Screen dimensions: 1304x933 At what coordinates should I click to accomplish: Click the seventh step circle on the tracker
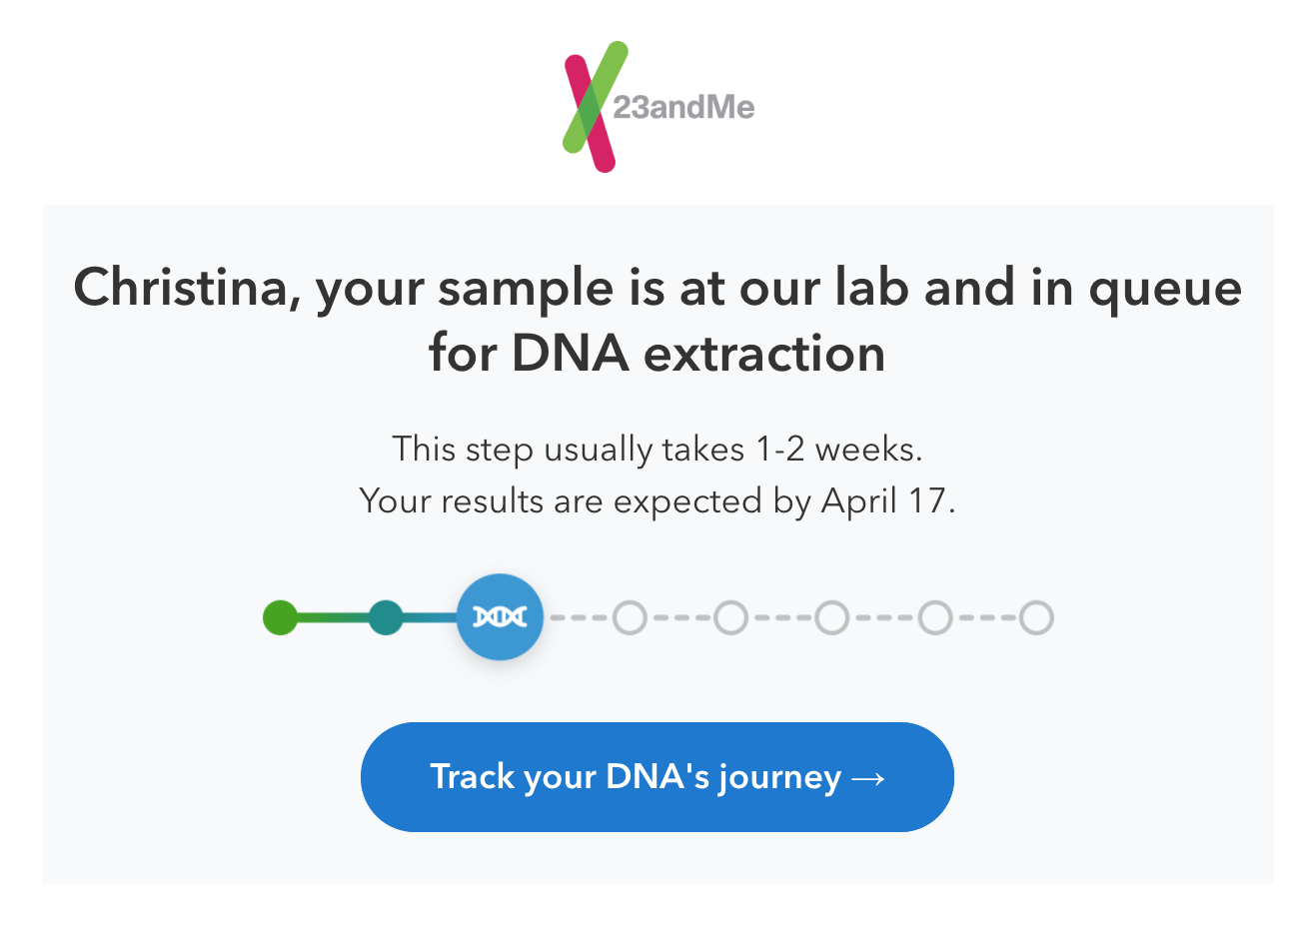pyautogui.click(x=933, y=617)
